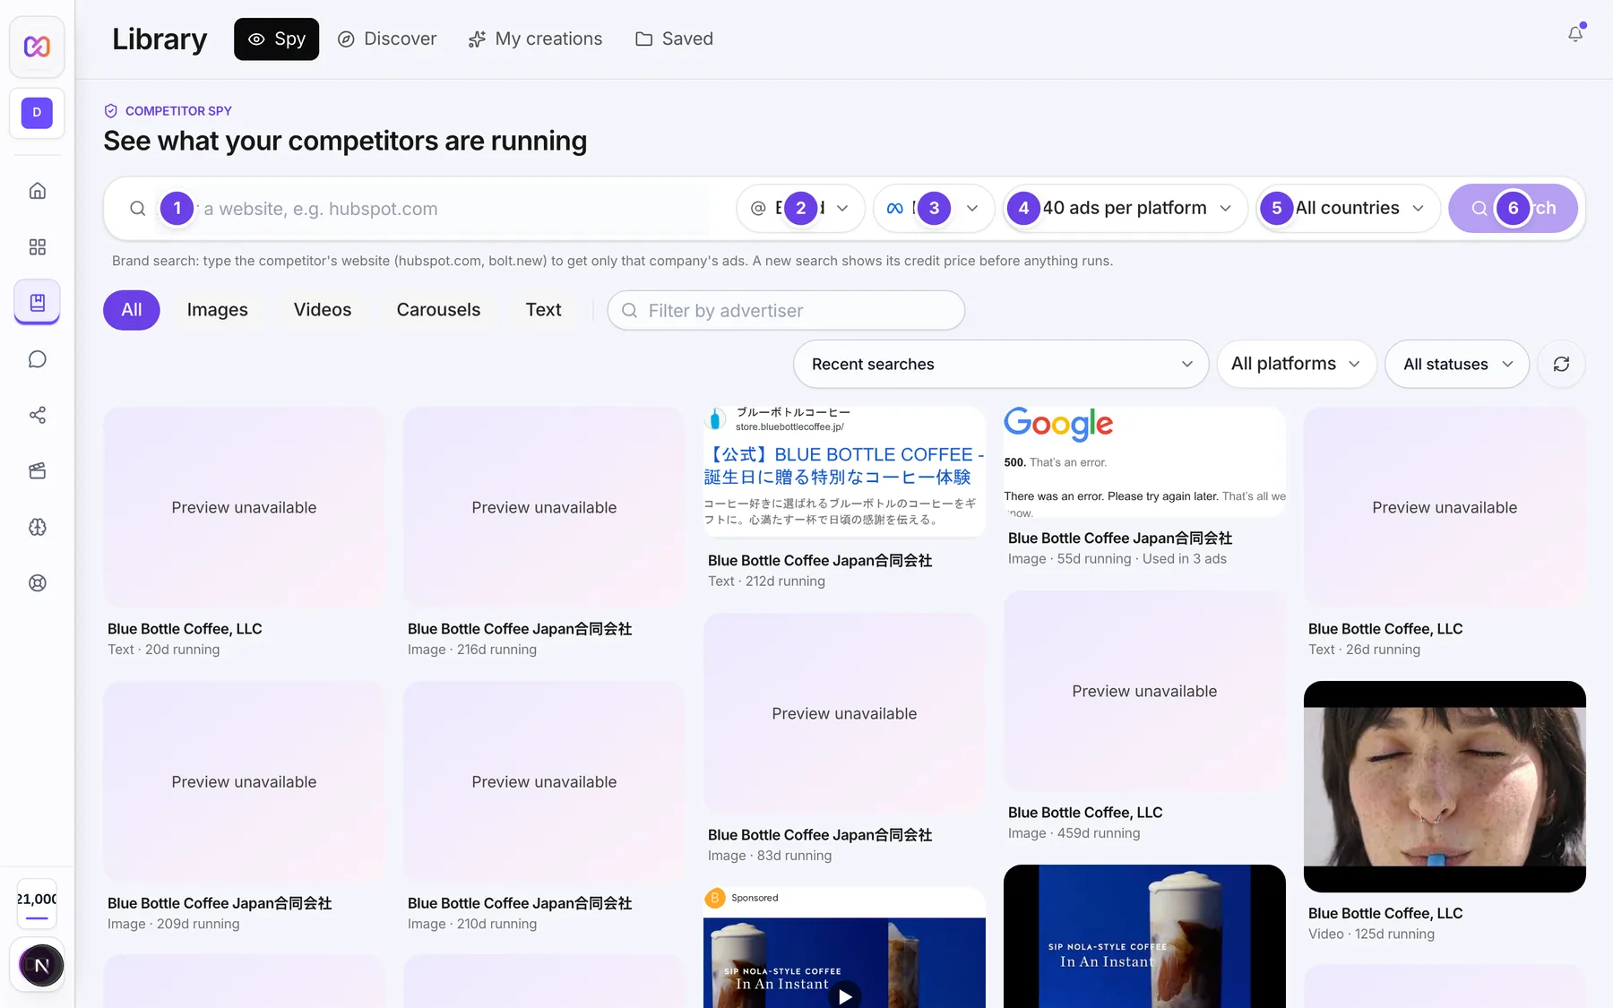Click the refresh results icon

point(1561,364)
